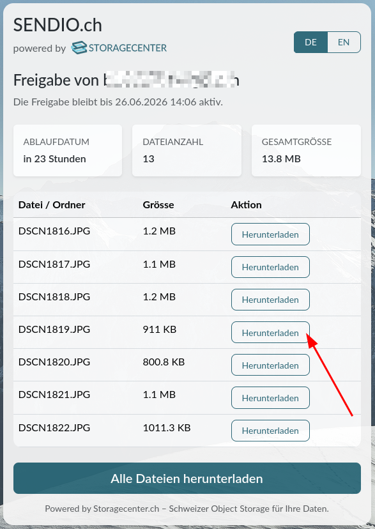Image resolution: width=375 pixels, height=529 pixels.
Task: Click the 911 KB size value
Action: point(160,329)
